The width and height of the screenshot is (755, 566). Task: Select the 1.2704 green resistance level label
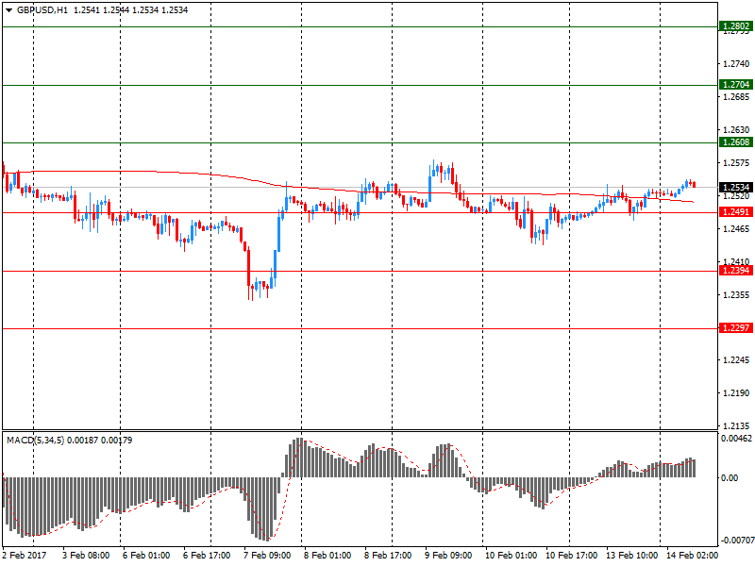(x=736, y=85)
